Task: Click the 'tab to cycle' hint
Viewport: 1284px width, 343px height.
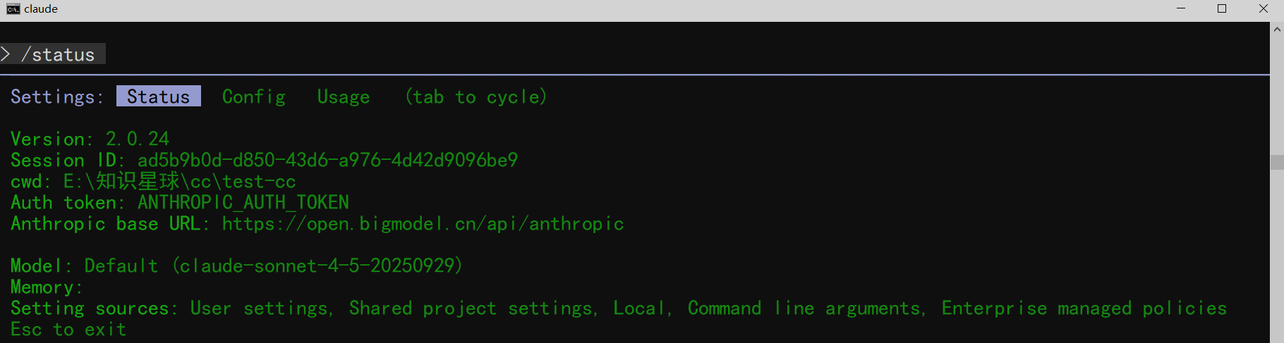Action: [476, 96]
